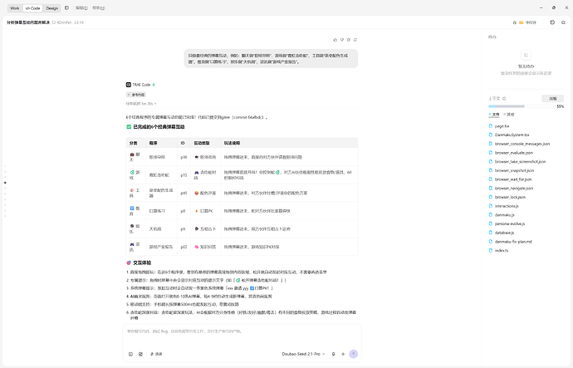Click the empty to-do placeholder icon

pos(526,55)
